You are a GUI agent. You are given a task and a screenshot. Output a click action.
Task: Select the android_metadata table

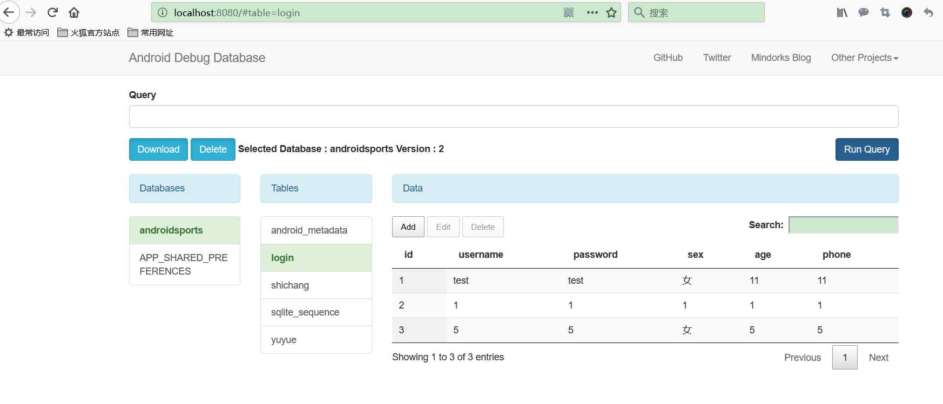point(316,230)
